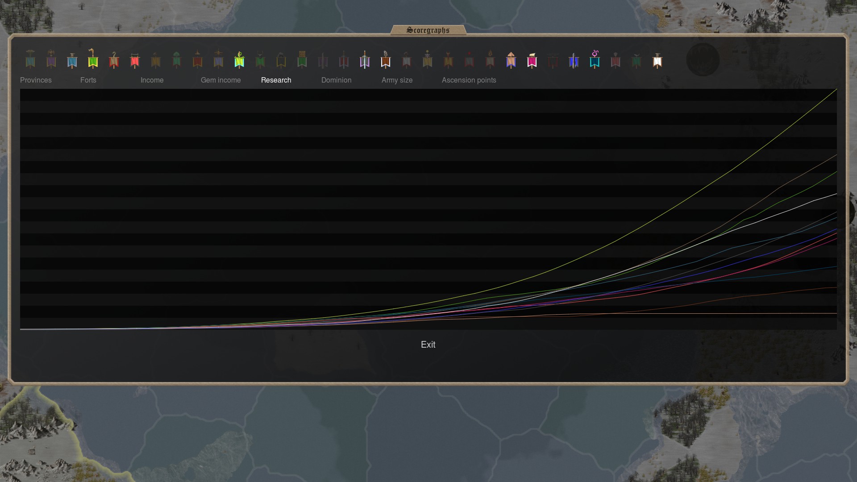857x482 pixels.
Task: Toggle the magenta banner with white trim
Action: 532,60
